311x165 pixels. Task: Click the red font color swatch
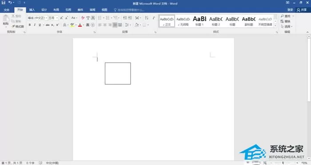pos(80,25)
